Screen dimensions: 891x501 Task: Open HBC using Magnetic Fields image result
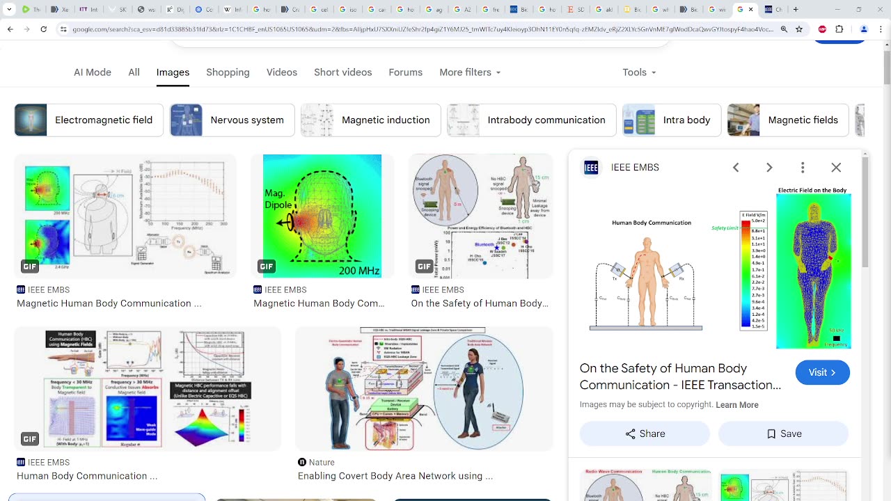(148, 388)
